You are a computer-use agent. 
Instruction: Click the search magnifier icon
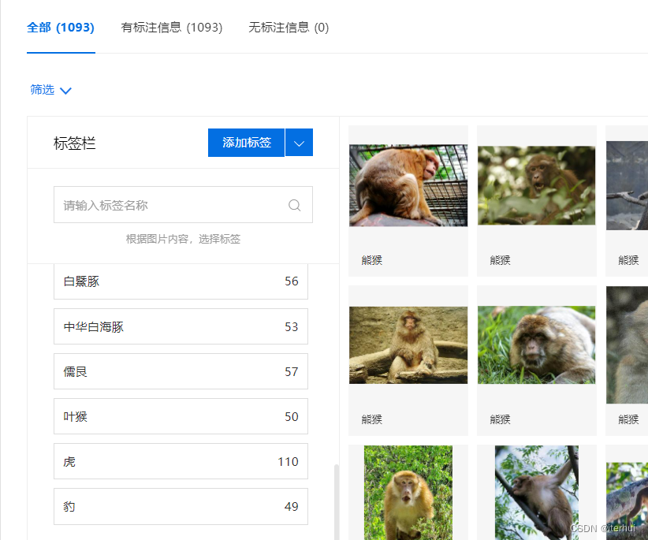[294, 204]
